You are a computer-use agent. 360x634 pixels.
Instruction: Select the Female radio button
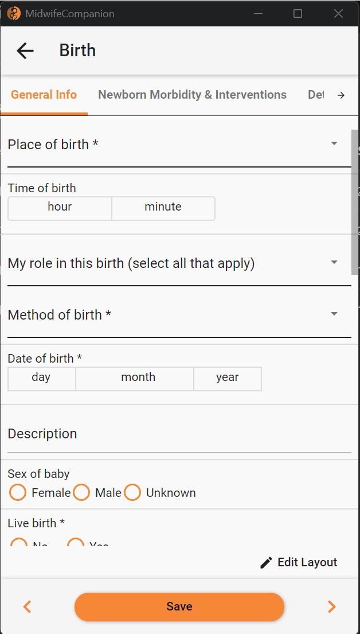tap(18, 492)
